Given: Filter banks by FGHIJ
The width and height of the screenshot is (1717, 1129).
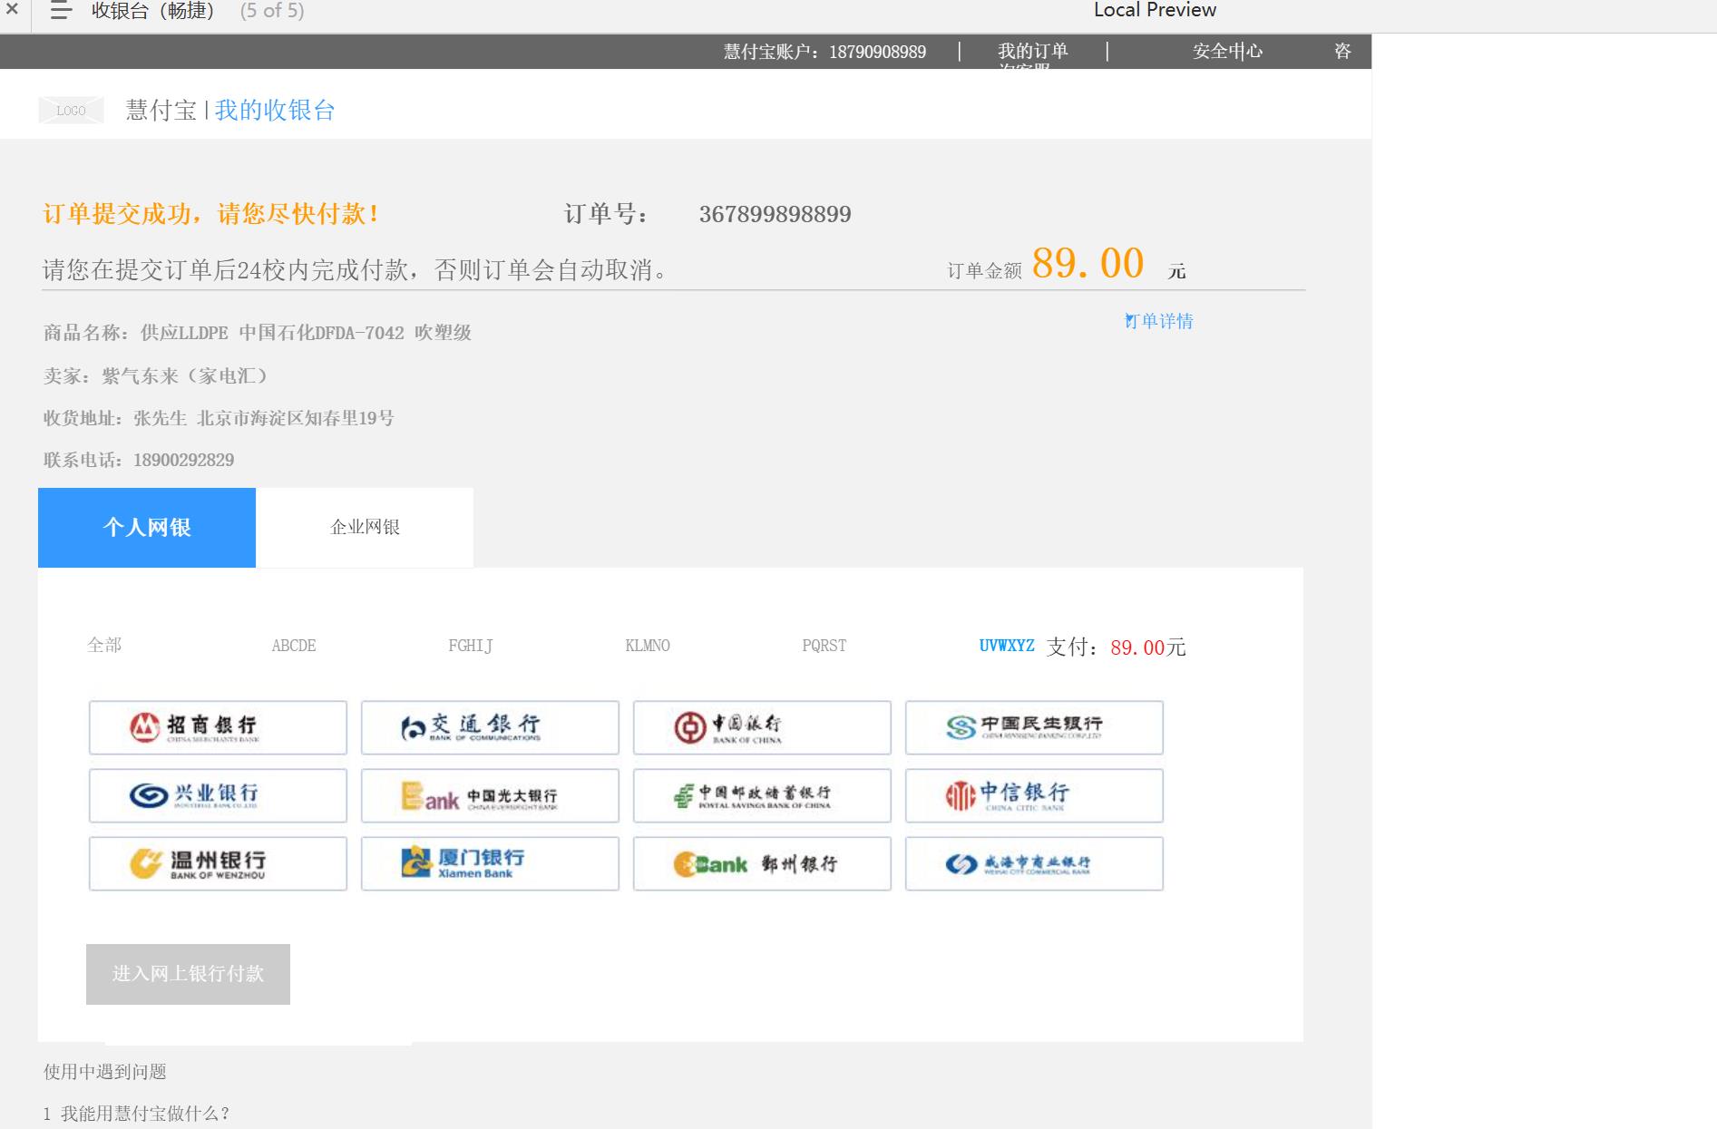Looking at the screenshot, I should coord(471,646).
